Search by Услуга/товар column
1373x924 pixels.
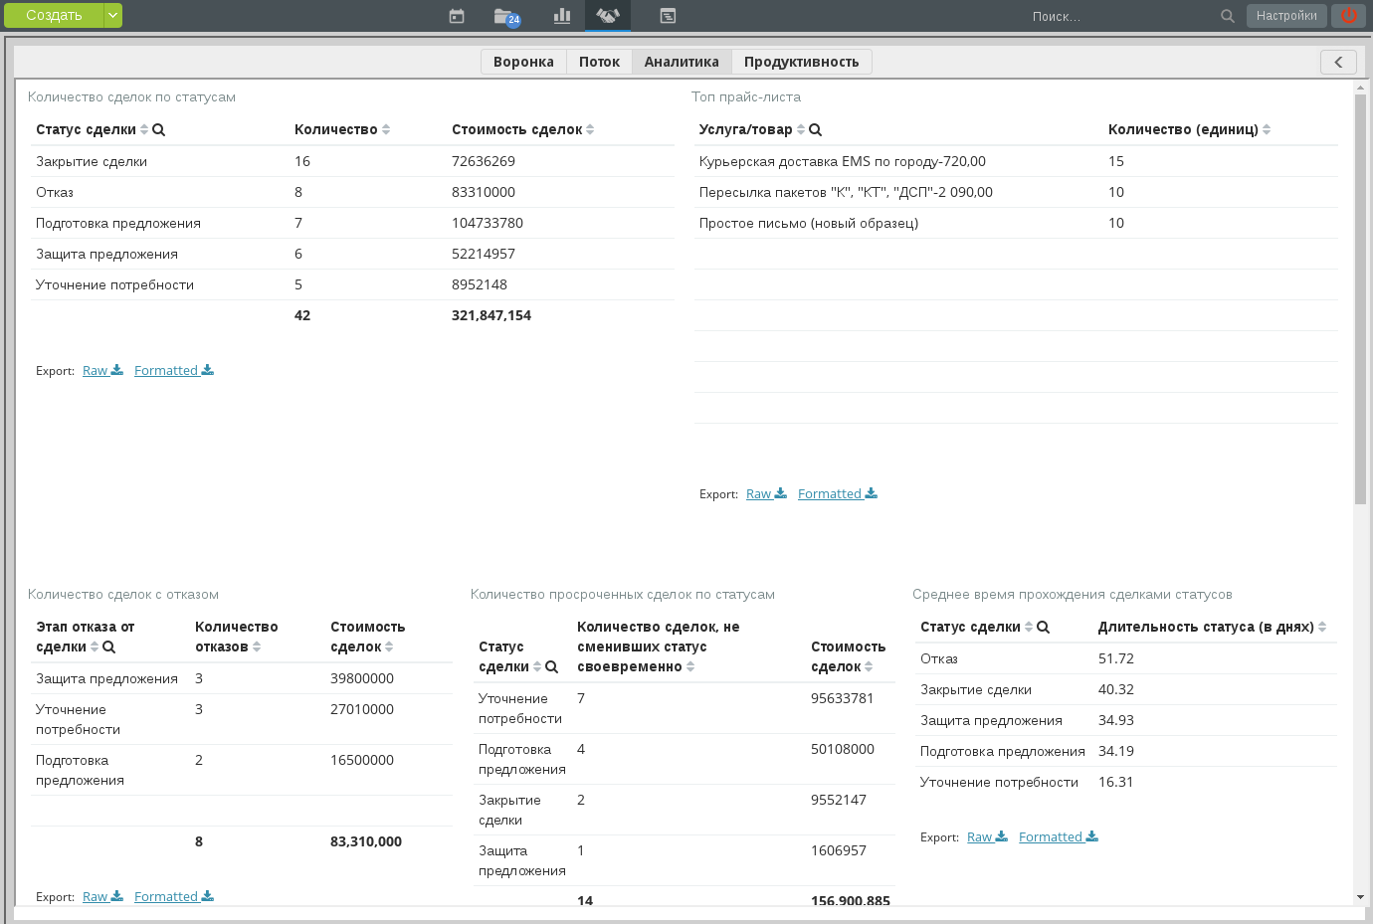[x=816, y=129]
